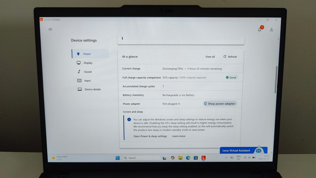This screenshot has height=178, width=316.
Task: Open the Windows Start button
Action: pyautogui.click(x=118, y=158)
